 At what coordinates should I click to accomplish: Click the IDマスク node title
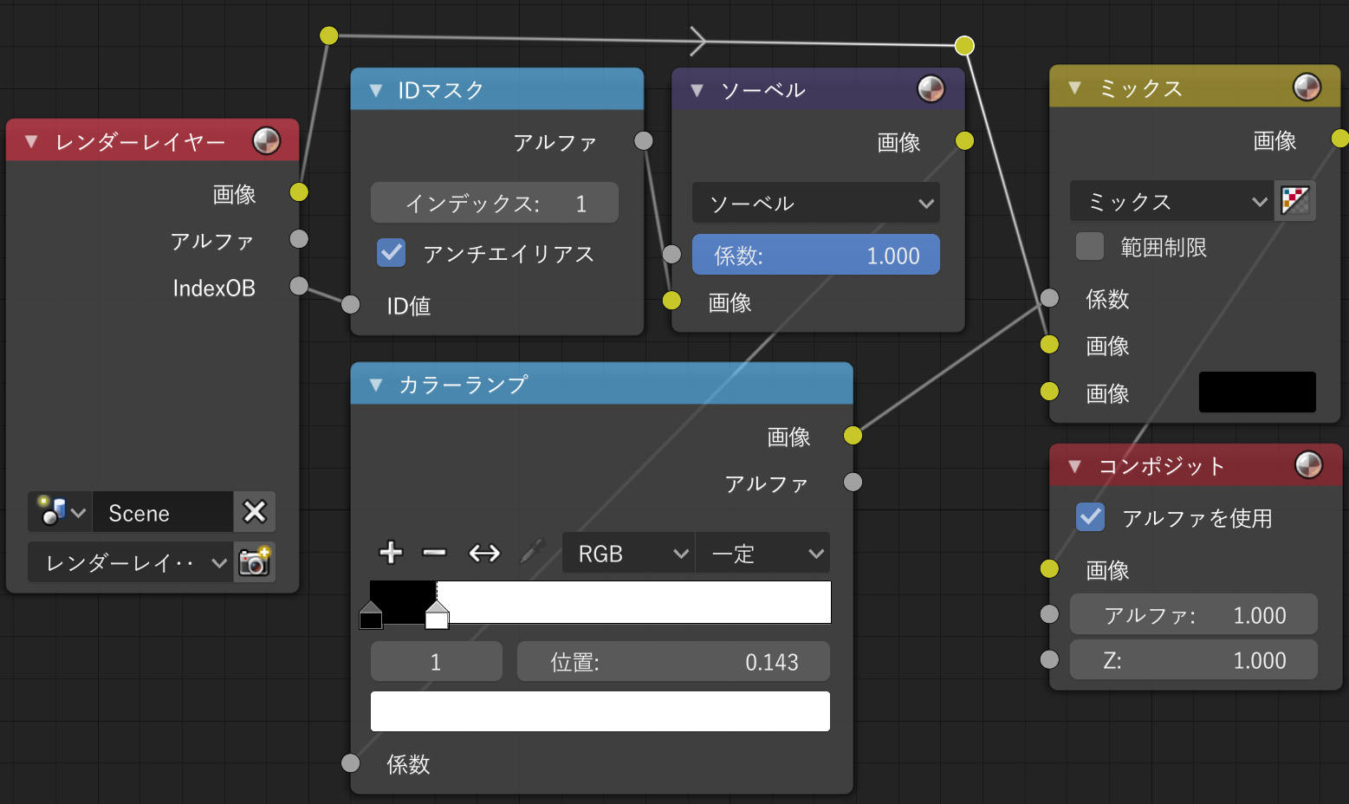pyautogui.click(x=441, y=90)
